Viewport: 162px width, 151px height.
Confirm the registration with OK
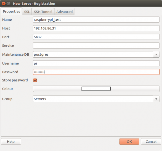pos(129,142)
